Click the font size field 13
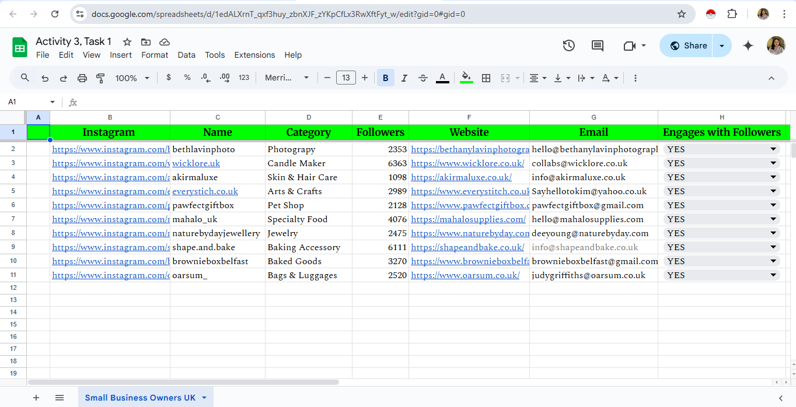This screenshot has height=407, width=796. [346, 78]
